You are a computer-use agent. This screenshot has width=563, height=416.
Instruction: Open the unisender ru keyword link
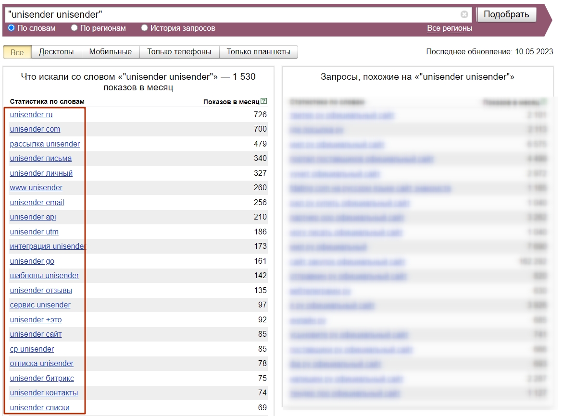(x=31, y=114)
